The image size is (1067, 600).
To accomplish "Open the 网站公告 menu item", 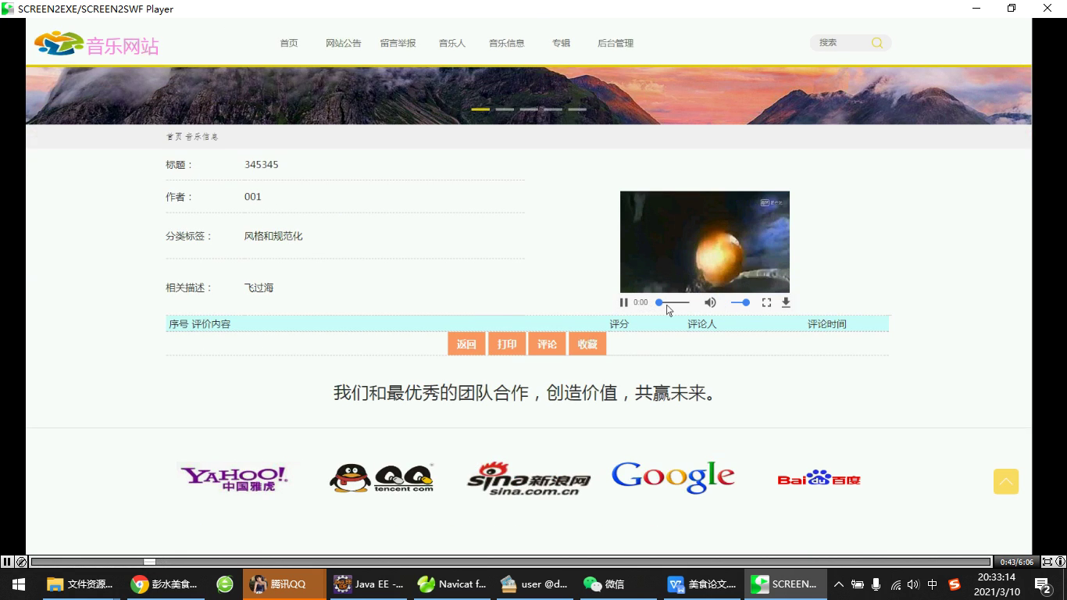I will (x=343, y=43).
